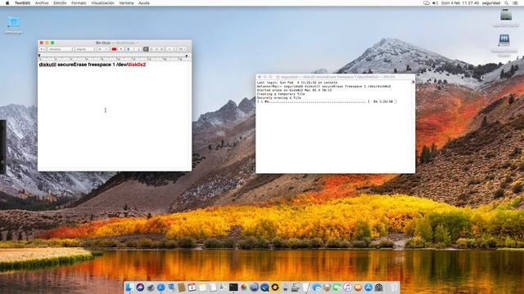Open the Apple menu
This screenshot has height=294, width=524.
click(7, 3)
